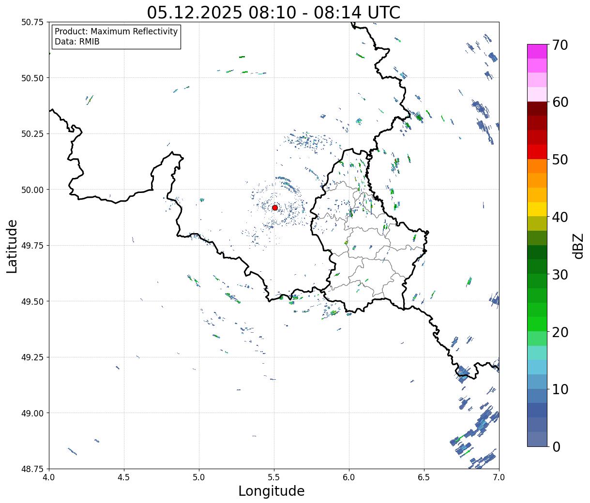This screenshot has height=503, width=590.
Task: Click the colorbar tick label 70
Action: tap(560, 45)
